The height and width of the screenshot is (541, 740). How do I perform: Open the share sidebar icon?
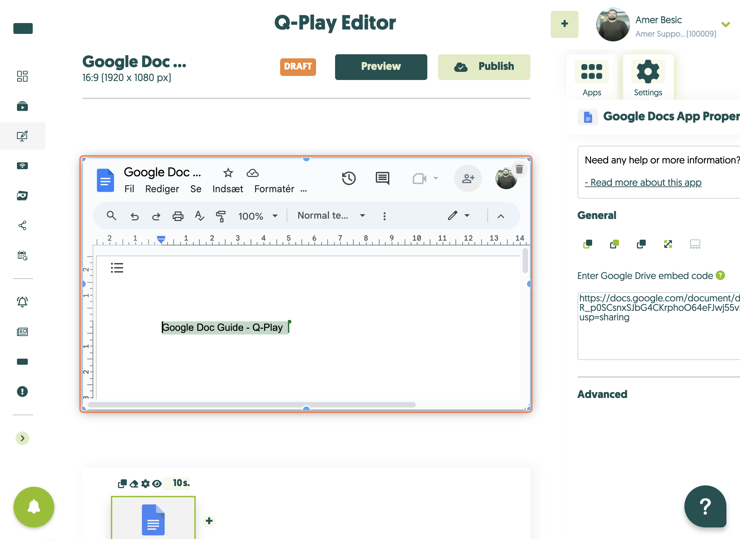coord(22,225)
